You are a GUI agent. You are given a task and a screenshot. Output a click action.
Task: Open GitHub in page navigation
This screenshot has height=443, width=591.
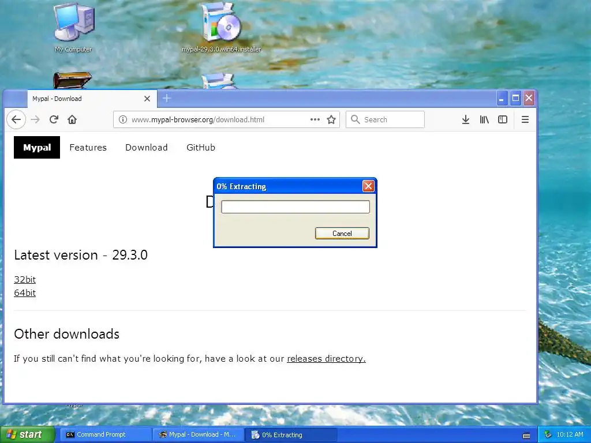(x=200, y=147)
